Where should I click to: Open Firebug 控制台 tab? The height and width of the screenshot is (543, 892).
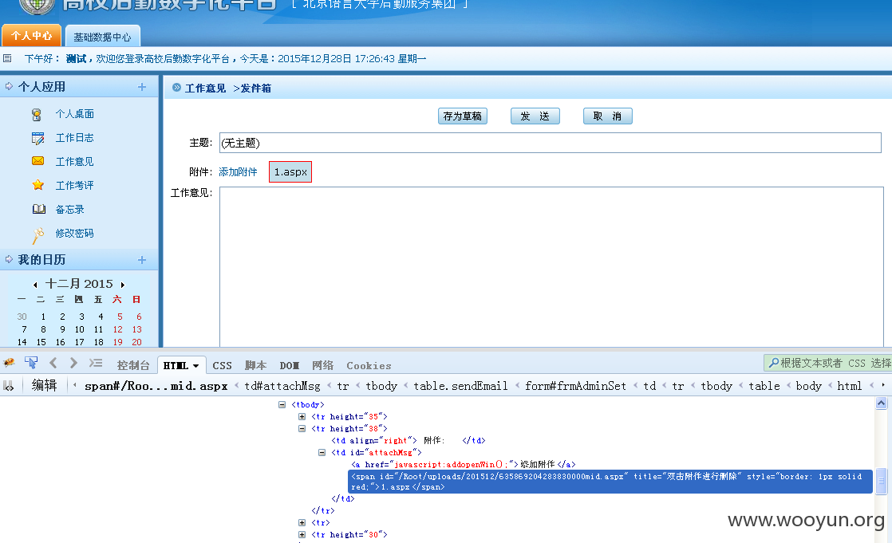[x=133, y=366]
